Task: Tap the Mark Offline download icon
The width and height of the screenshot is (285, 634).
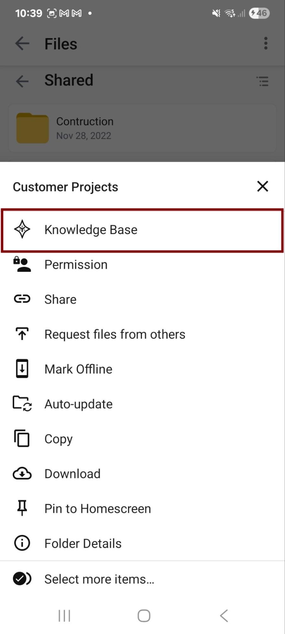Action: pyautogui.click(x=22, y=369)
